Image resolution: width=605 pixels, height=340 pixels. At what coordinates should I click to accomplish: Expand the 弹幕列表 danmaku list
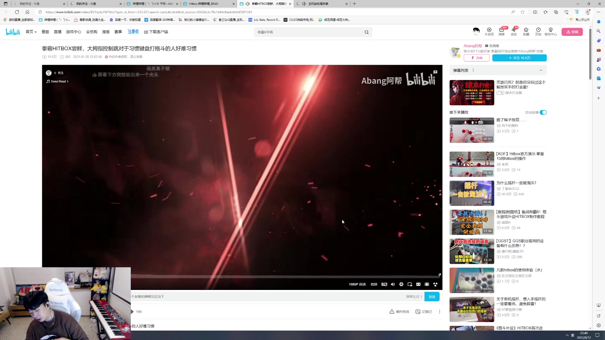pyautogui.click(x=541, y=70)
